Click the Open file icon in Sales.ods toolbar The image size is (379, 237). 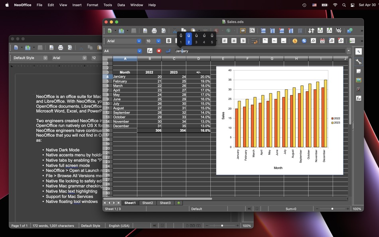click(x=121, y=31)
